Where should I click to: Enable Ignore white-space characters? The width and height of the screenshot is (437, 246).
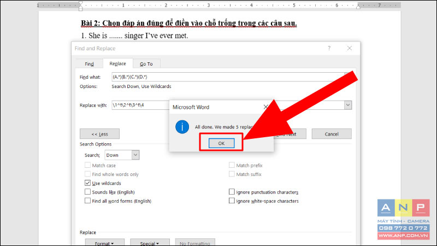click(232, 201)
